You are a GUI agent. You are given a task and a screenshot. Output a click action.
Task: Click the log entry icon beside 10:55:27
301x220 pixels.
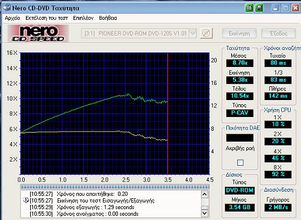(26, 200)
